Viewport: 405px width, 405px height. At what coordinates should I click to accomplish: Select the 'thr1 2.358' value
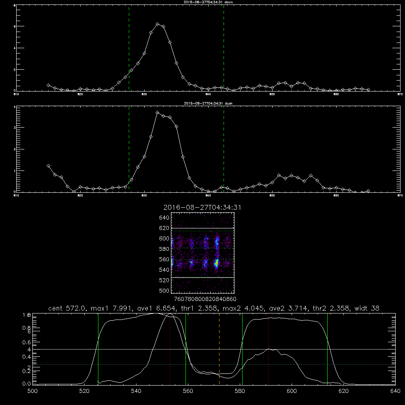coord(200,308)
